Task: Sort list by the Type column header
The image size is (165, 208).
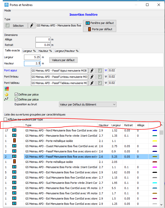Action: [60, 125]
